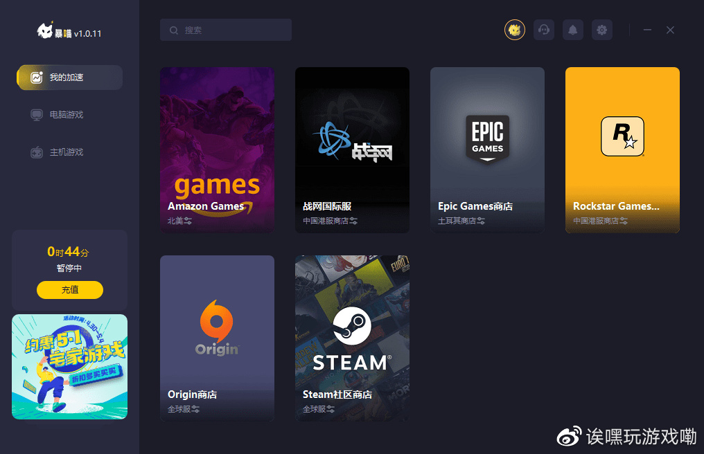Open the 战网国际服 card title
This screenshot has height=454, width=704.
pyautogui.click(x=327, y=206)
